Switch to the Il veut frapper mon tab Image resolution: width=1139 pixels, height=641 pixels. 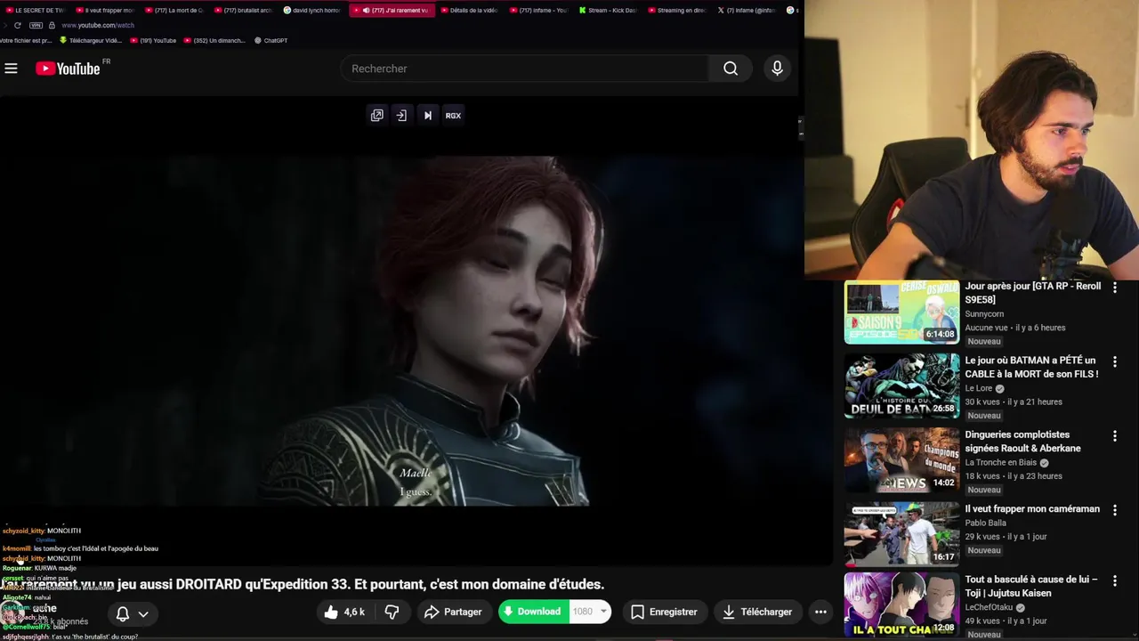pyautogui.click(x=104, y=10)
